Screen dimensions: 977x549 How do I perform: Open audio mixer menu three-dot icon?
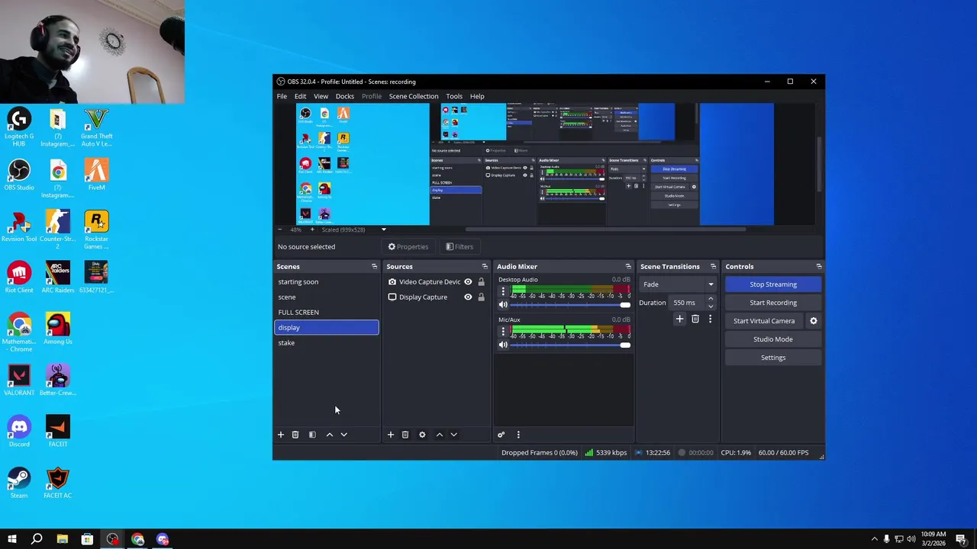[518, 435]
